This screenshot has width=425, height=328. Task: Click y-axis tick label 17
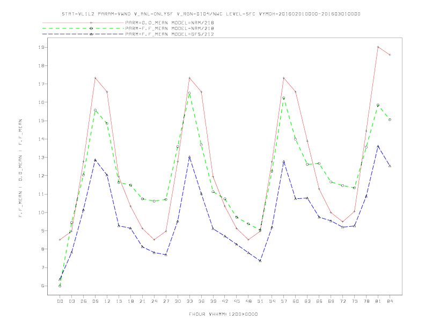point(41,84)
